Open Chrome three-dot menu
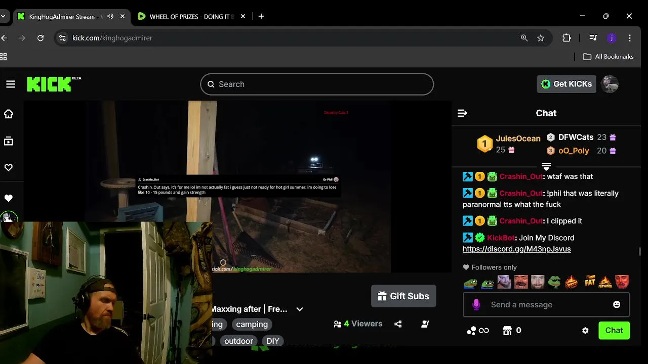 630,38
